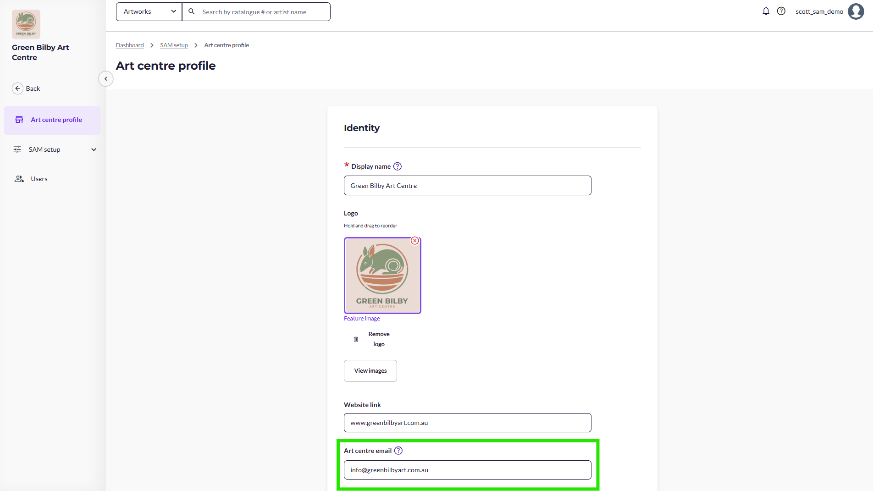This screenshot has height=491, width=873.
Task: Click the notifications bell icon
Action: pyautogui.click(x=766, y=11)
